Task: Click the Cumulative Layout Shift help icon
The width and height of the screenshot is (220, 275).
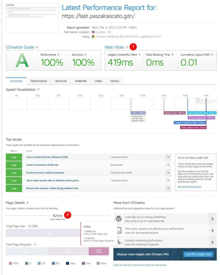Action: (212, 55)
